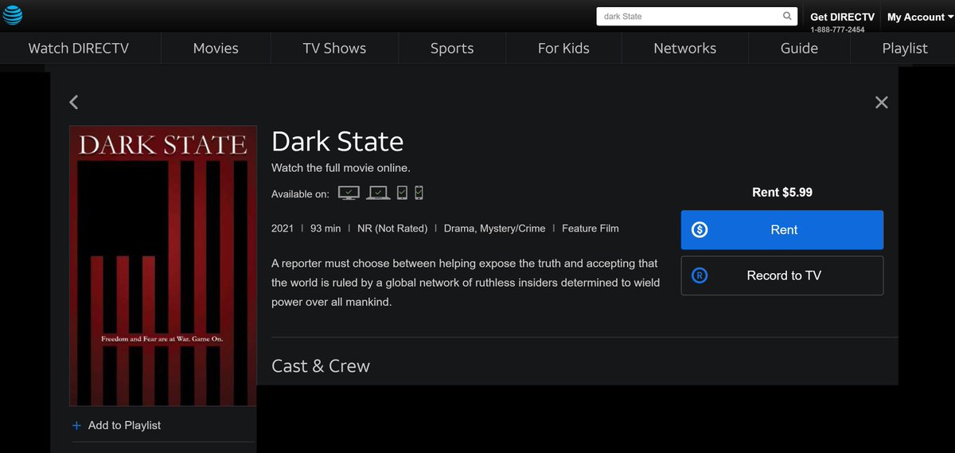The image size is (955, 453).
Task: Click the Rent $5.99 price label
Action: click(782, 192)
